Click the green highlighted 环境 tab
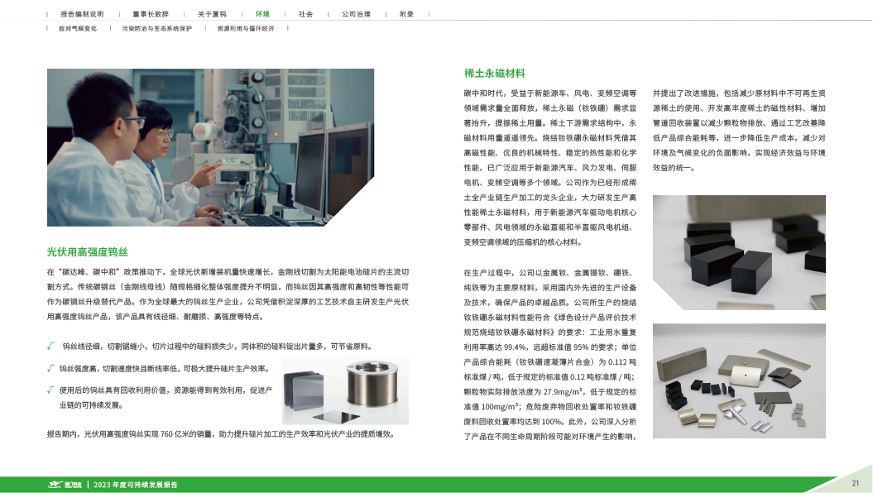The width and height of the screenshot is (873, 493). 263,15
